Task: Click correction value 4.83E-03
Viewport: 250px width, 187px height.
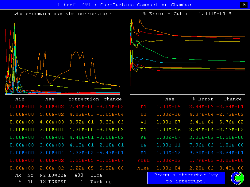Action: pos(82,115)
